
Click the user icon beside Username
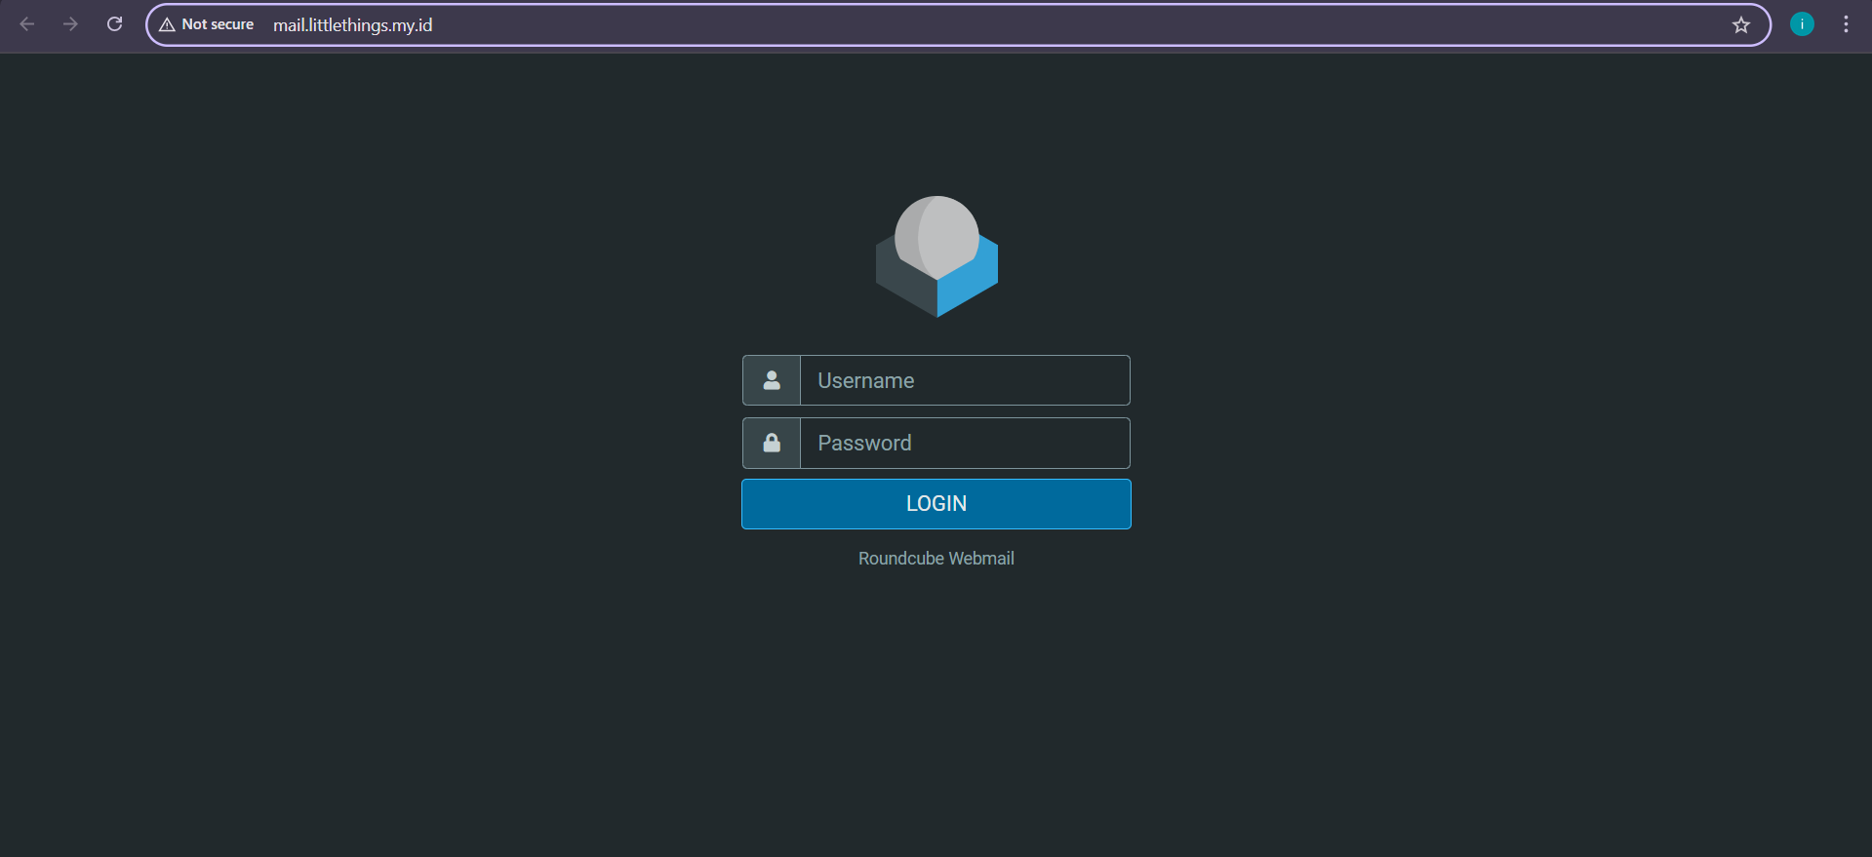click(772, 380)
